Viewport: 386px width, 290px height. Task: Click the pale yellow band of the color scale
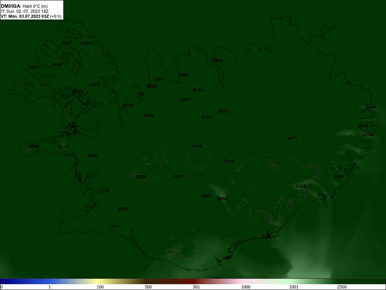pos(98,281)
